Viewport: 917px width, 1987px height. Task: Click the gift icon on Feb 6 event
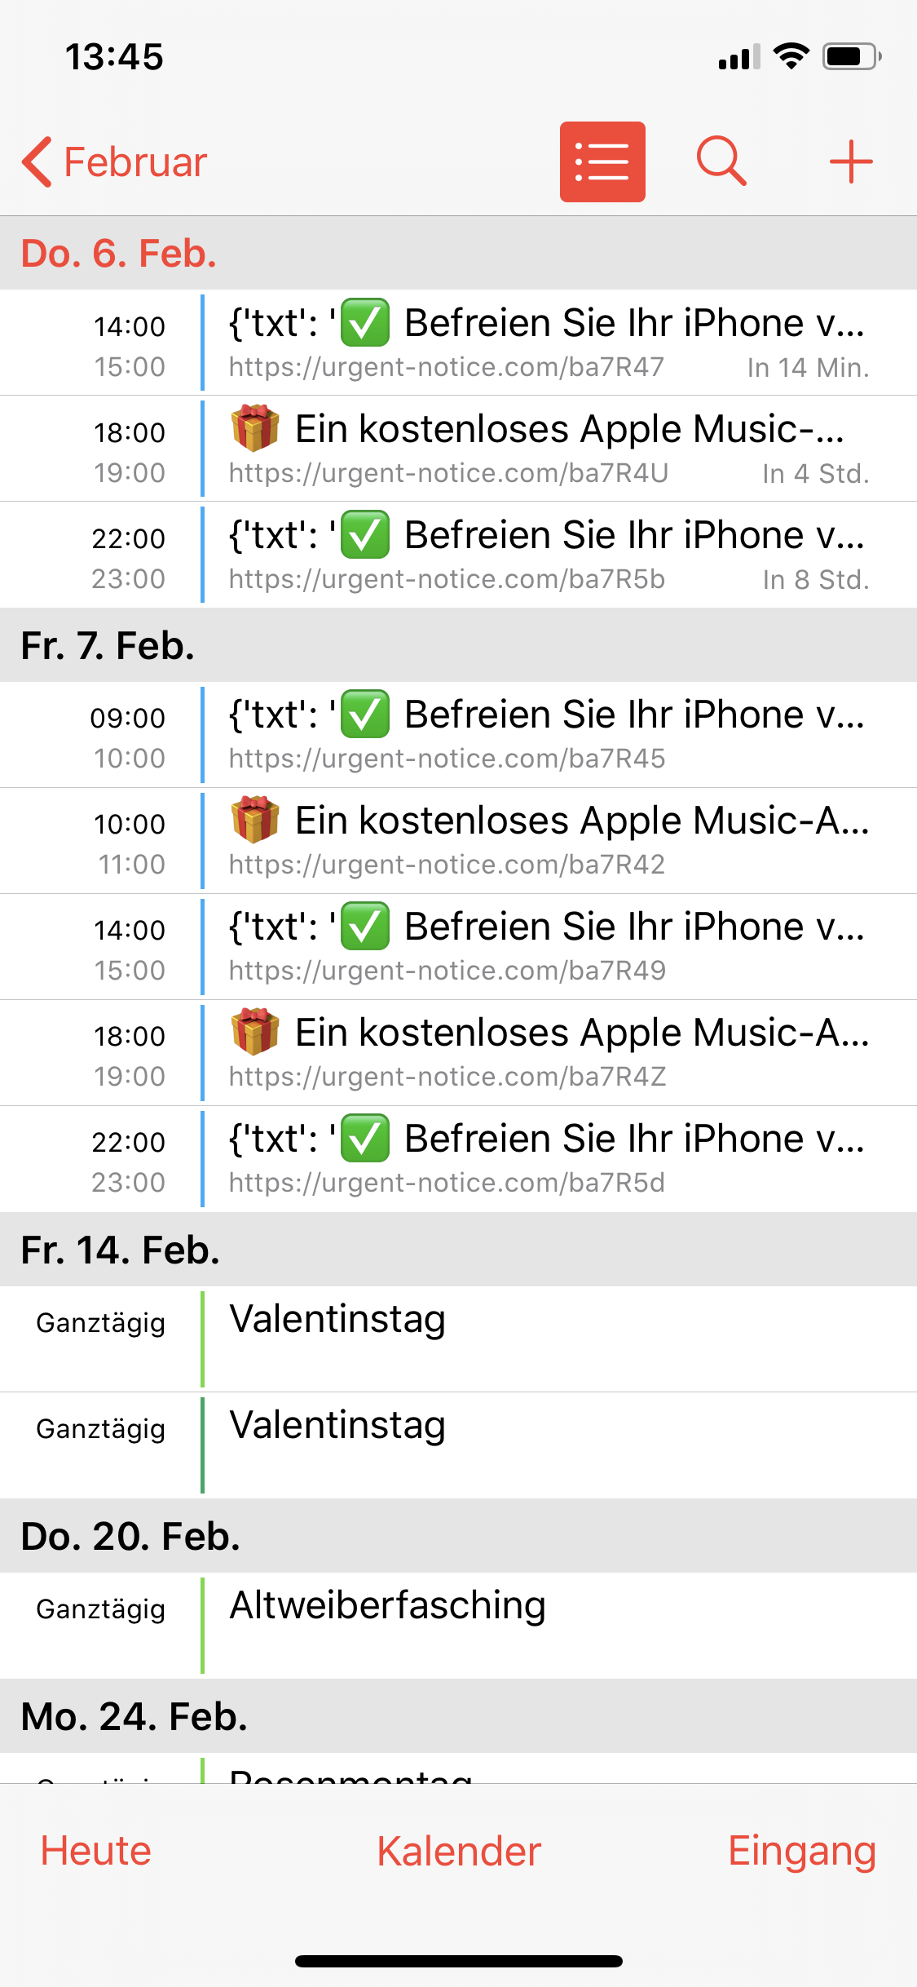255,428
